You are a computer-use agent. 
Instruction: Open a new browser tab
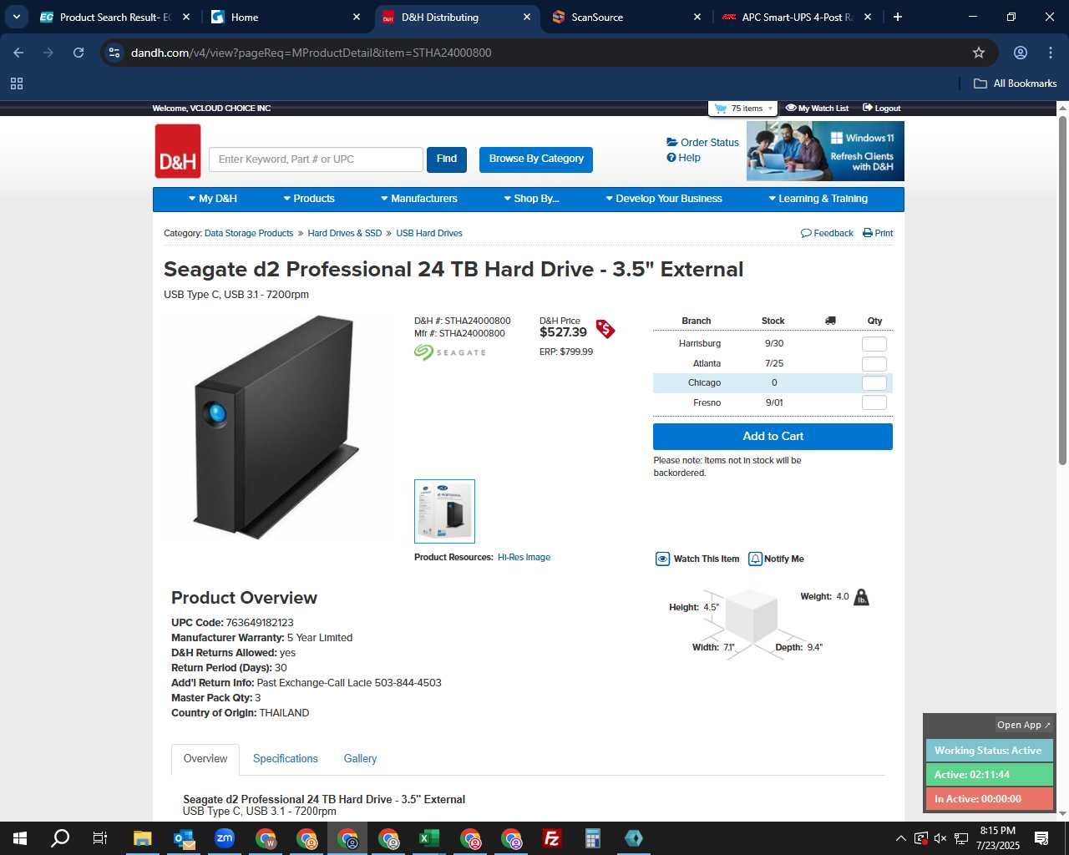click(898, 17)
